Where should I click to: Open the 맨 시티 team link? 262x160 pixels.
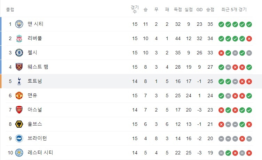35,24
